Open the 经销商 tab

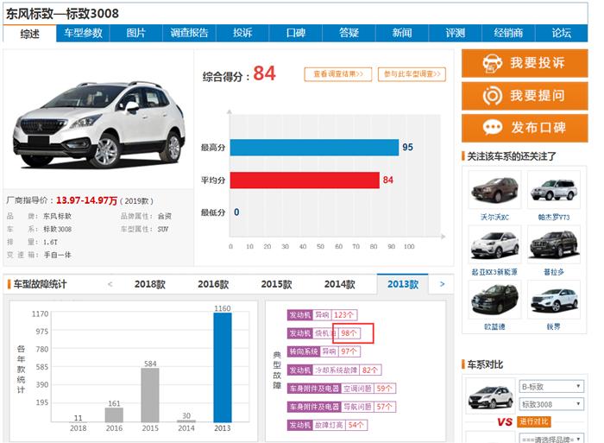508,33
